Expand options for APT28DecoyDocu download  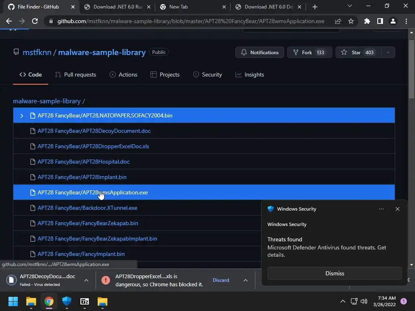click(x=86, y=280)
